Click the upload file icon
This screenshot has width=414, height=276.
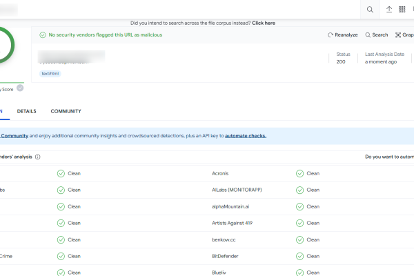click(x=389, y=10)
